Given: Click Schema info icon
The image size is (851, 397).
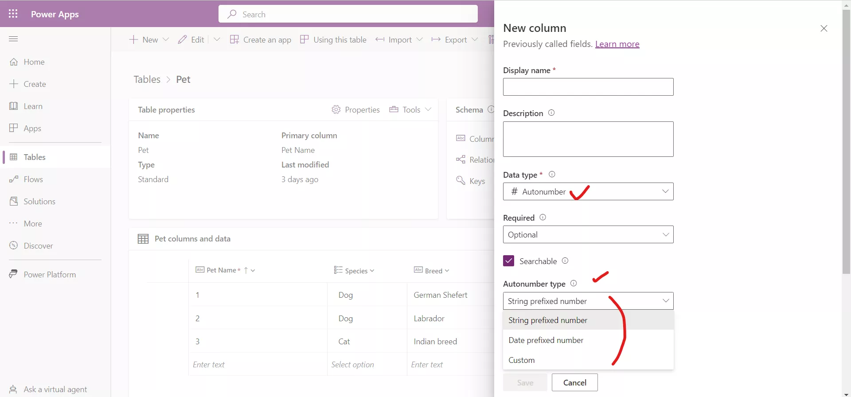Looking at the screenshot, I should (x=491, y=109).
